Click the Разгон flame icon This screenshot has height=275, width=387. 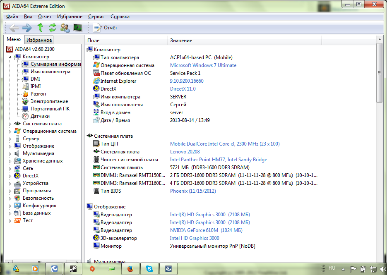25,94
